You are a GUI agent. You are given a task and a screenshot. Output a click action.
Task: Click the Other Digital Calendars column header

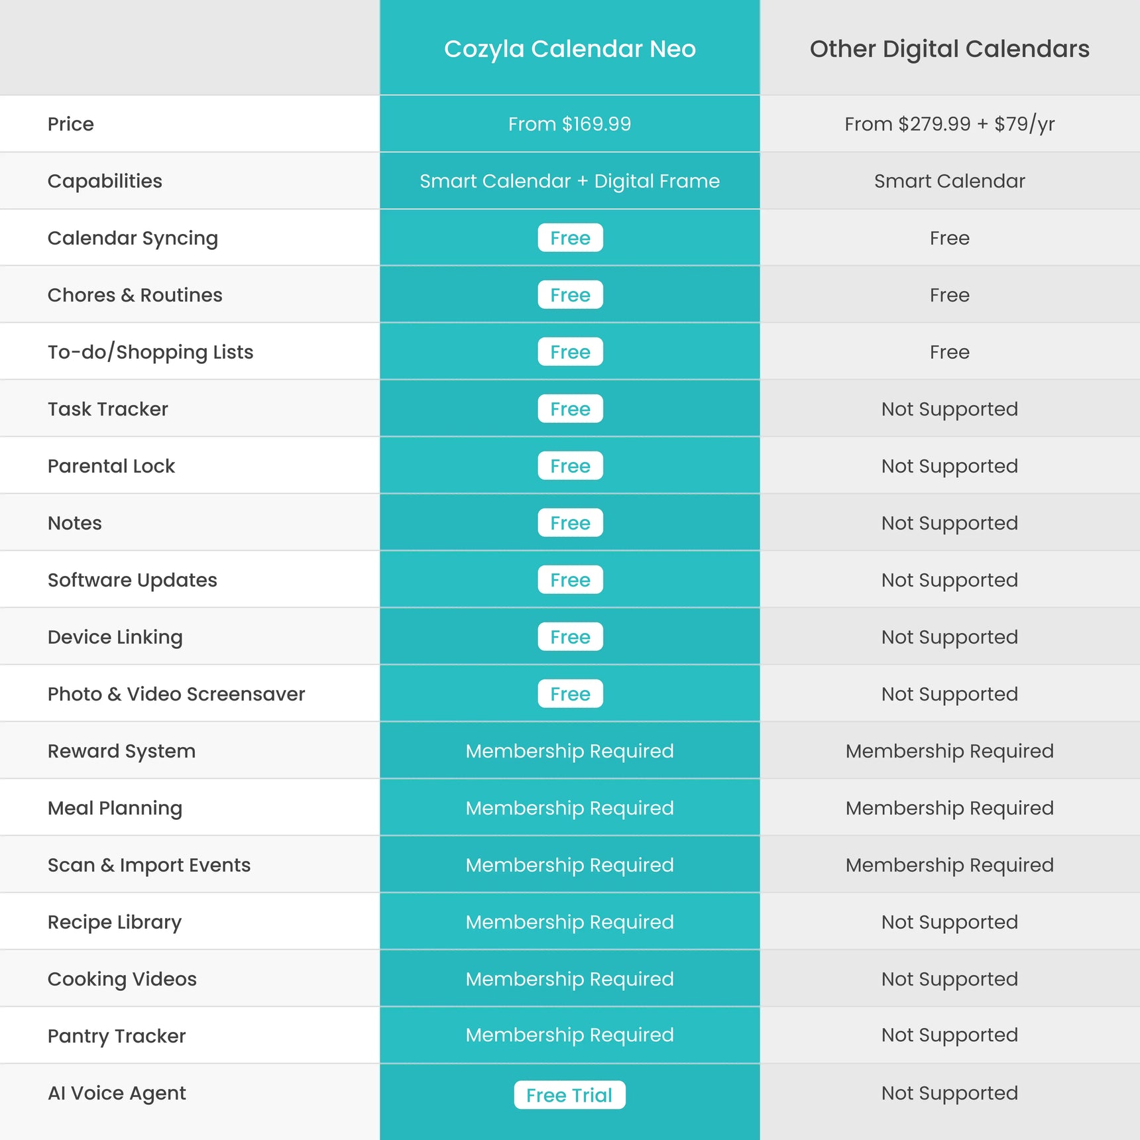(x=950, y=48)
